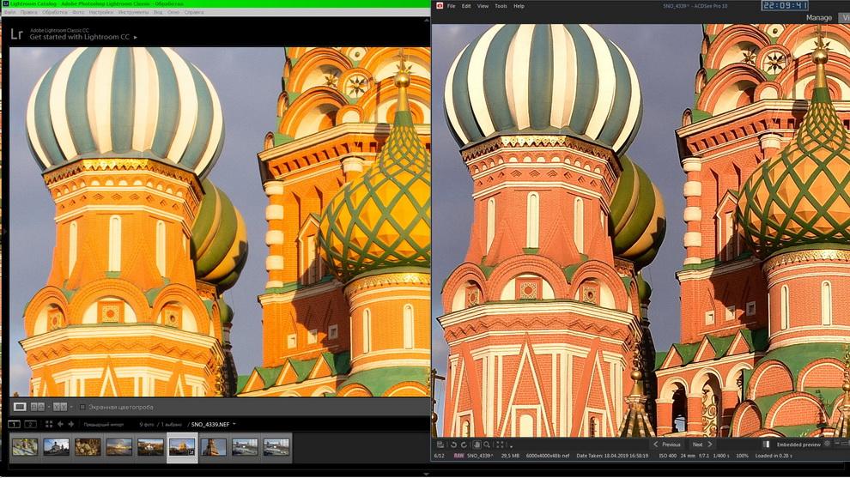The width and height of the screenshot is (850, 478).
Task: Open the Обработка menu in Lightroom
Action: pyautogui.click(x=55, y=12)
